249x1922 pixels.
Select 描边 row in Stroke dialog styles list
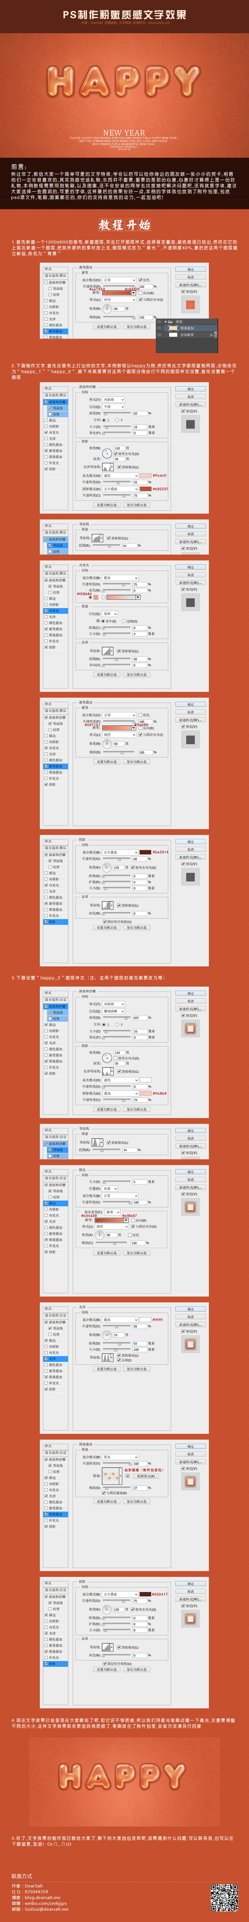(x=56, y=1204)
